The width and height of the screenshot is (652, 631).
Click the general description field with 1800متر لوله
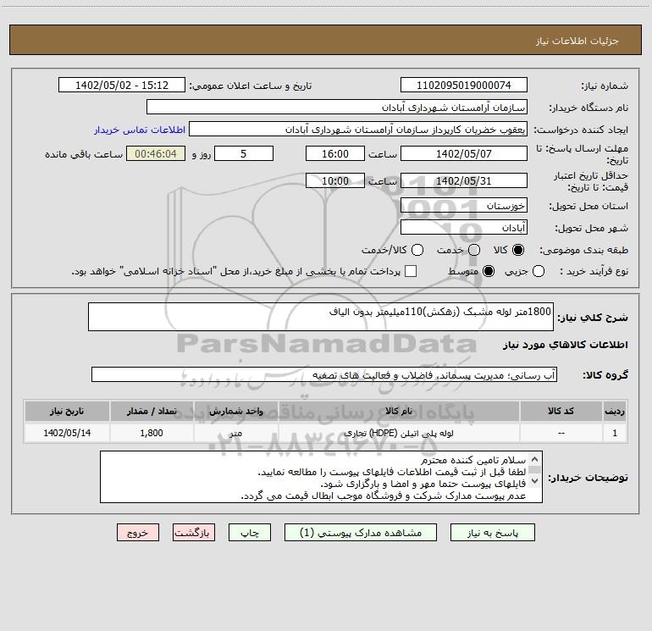(321, 317)
